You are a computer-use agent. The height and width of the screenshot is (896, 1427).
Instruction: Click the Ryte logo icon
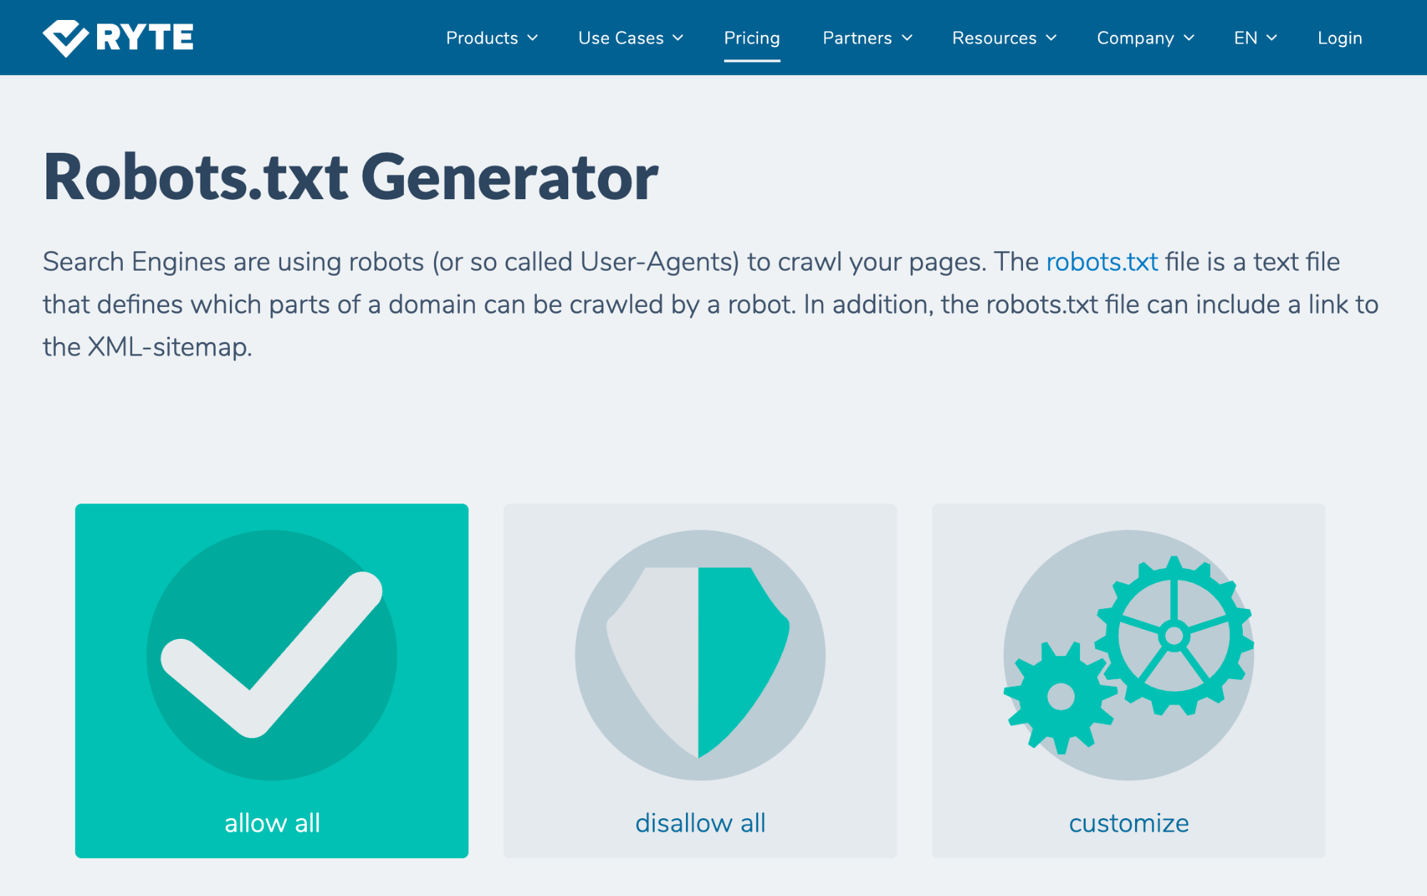click(65, 38)
